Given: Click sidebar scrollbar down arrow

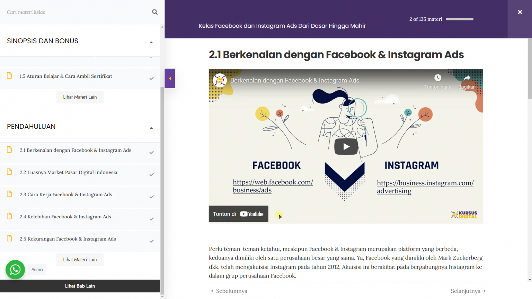Looking at the screenshot, I should [162, 297].
